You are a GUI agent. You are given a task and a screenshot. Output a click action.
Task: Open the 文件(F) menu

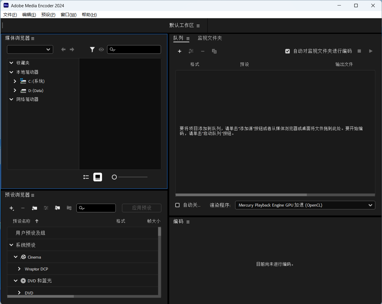(10, 15)
